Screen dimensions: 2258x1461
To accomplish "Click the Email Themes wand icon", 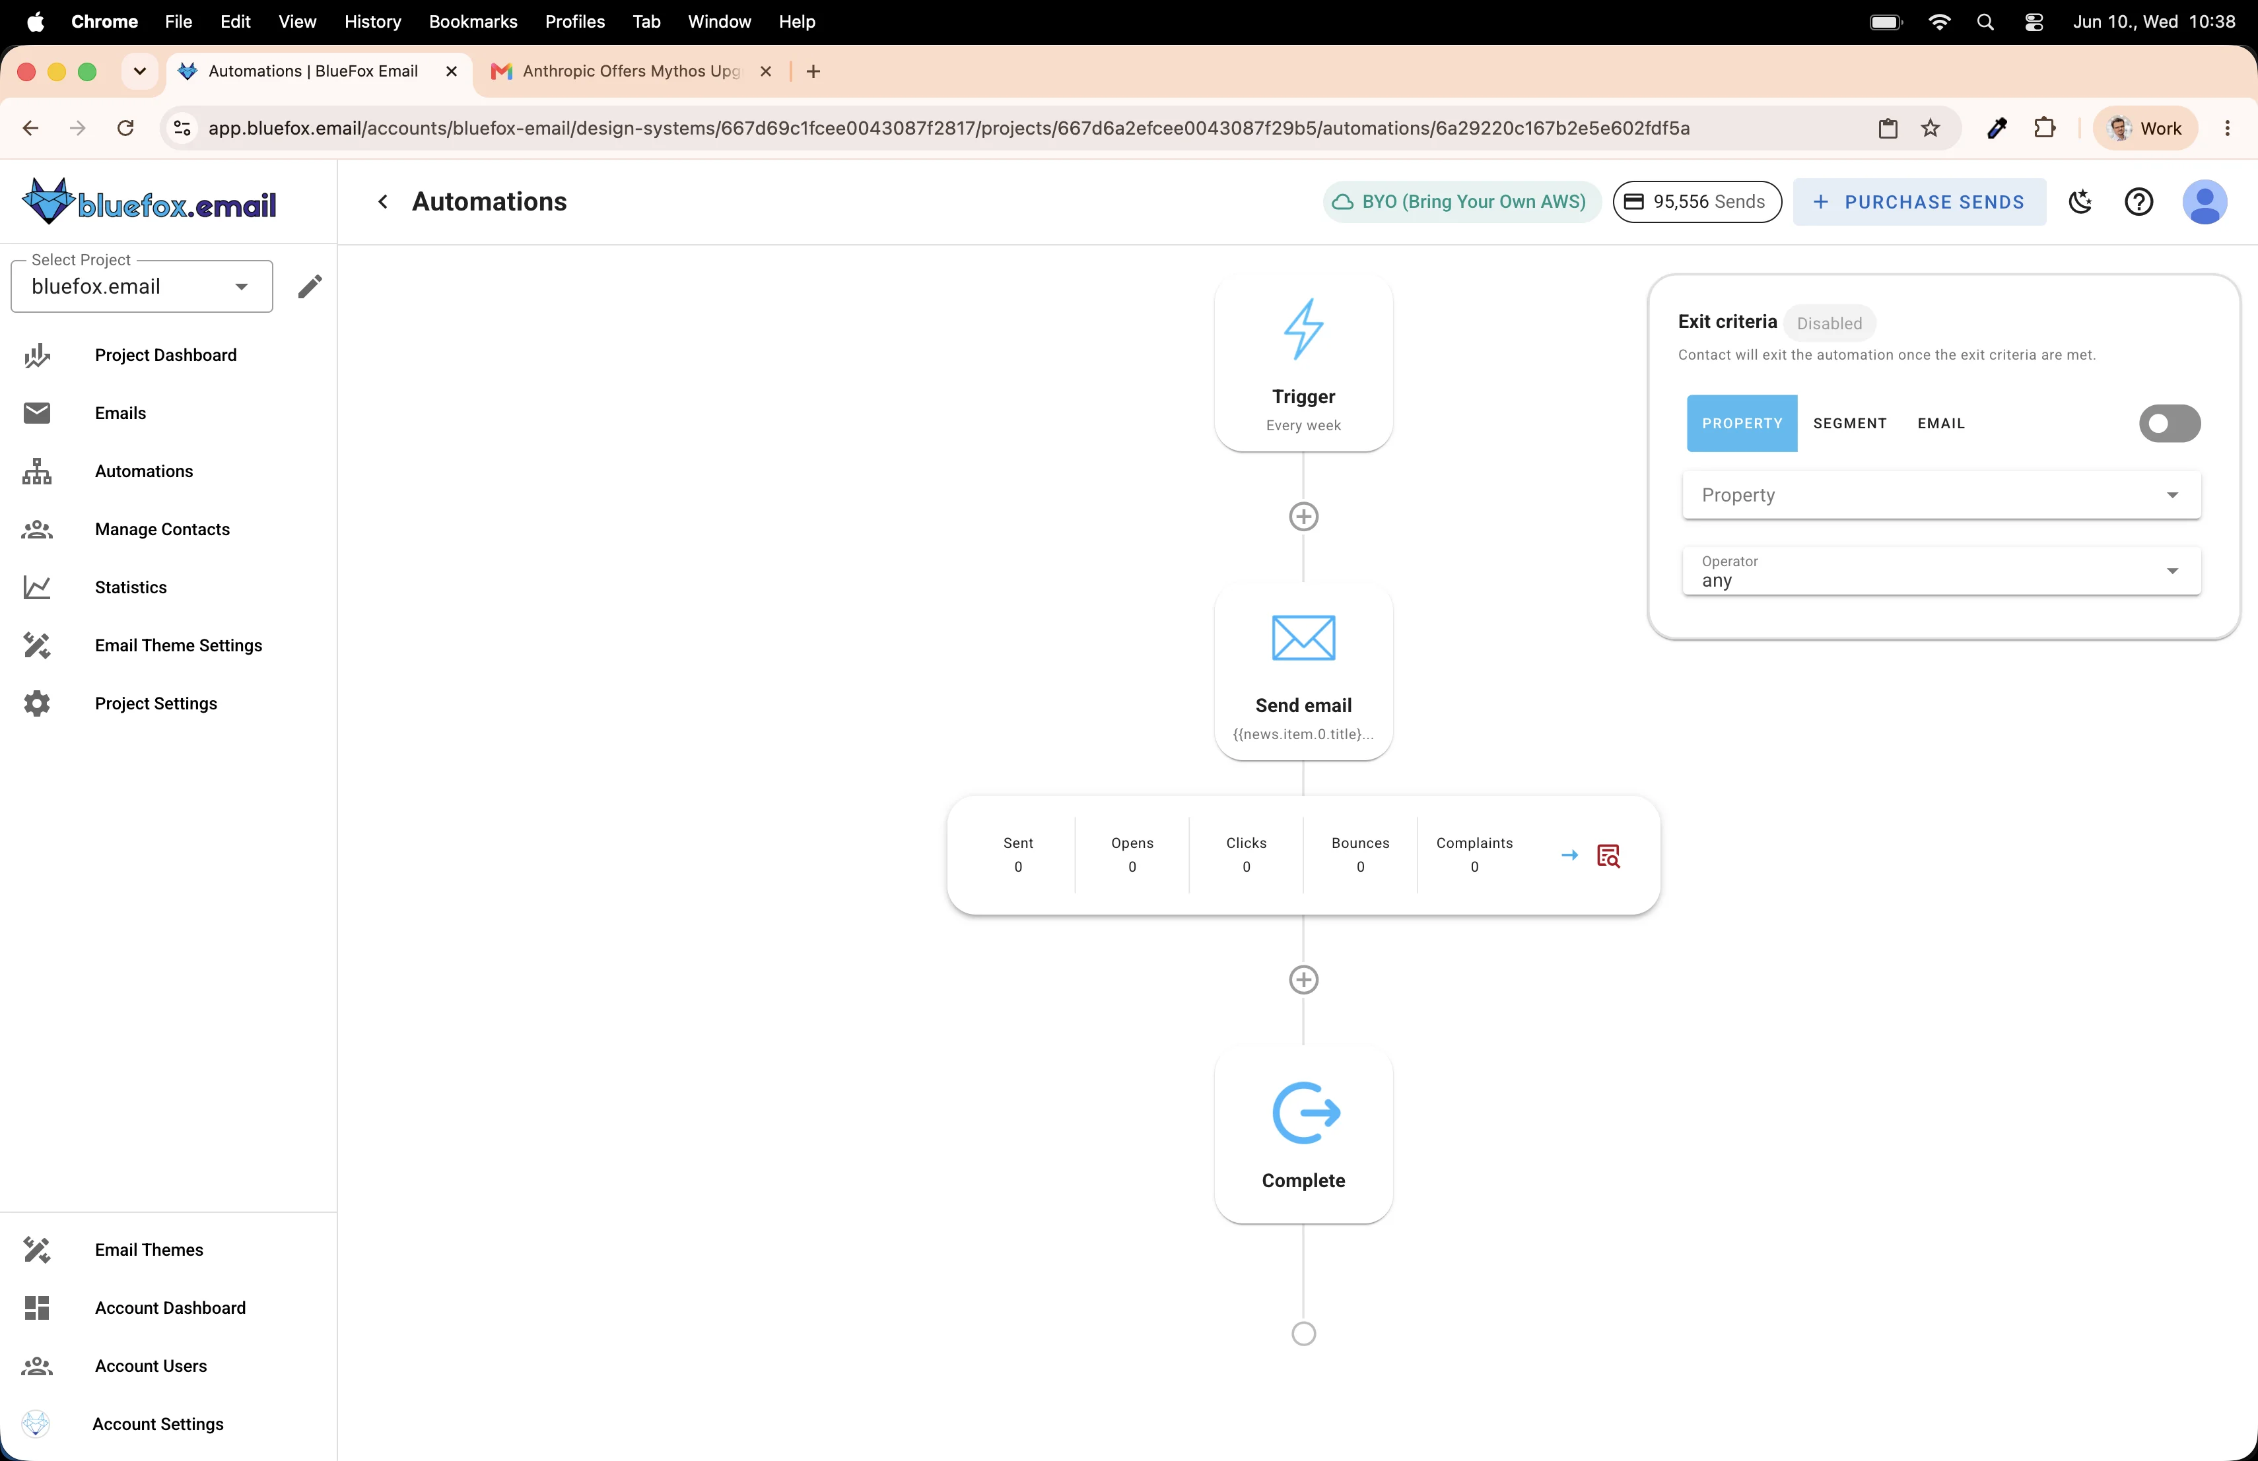I will tap(37, 1250).
